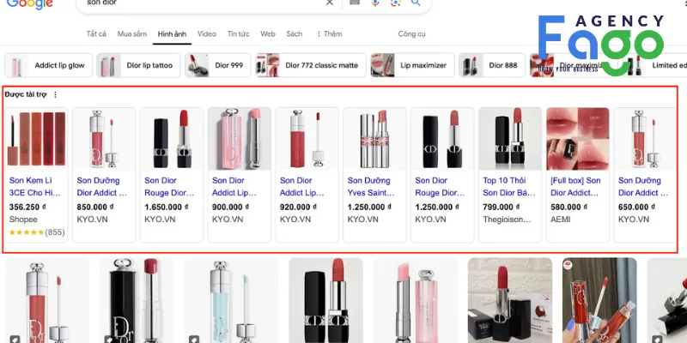687x343 pixels.
Task: Select the Hình ảnh tab
Action: (172, 33)
